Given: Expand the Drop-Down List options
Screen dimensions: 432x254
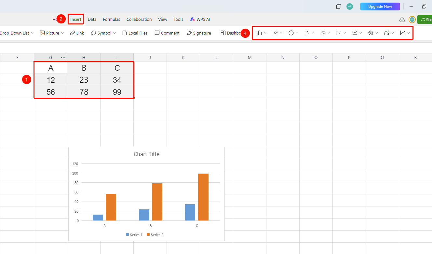Looking at the screenshot, I should 32,33.
